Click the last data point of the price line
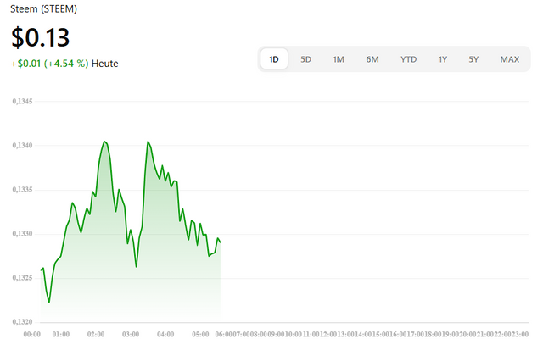Image resolution: width=543 pixels, height=339 pixels. (221, 242)
